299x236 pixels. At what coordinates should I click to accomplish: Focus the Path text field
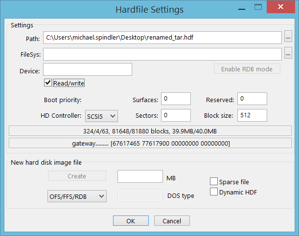coord(162,38)
